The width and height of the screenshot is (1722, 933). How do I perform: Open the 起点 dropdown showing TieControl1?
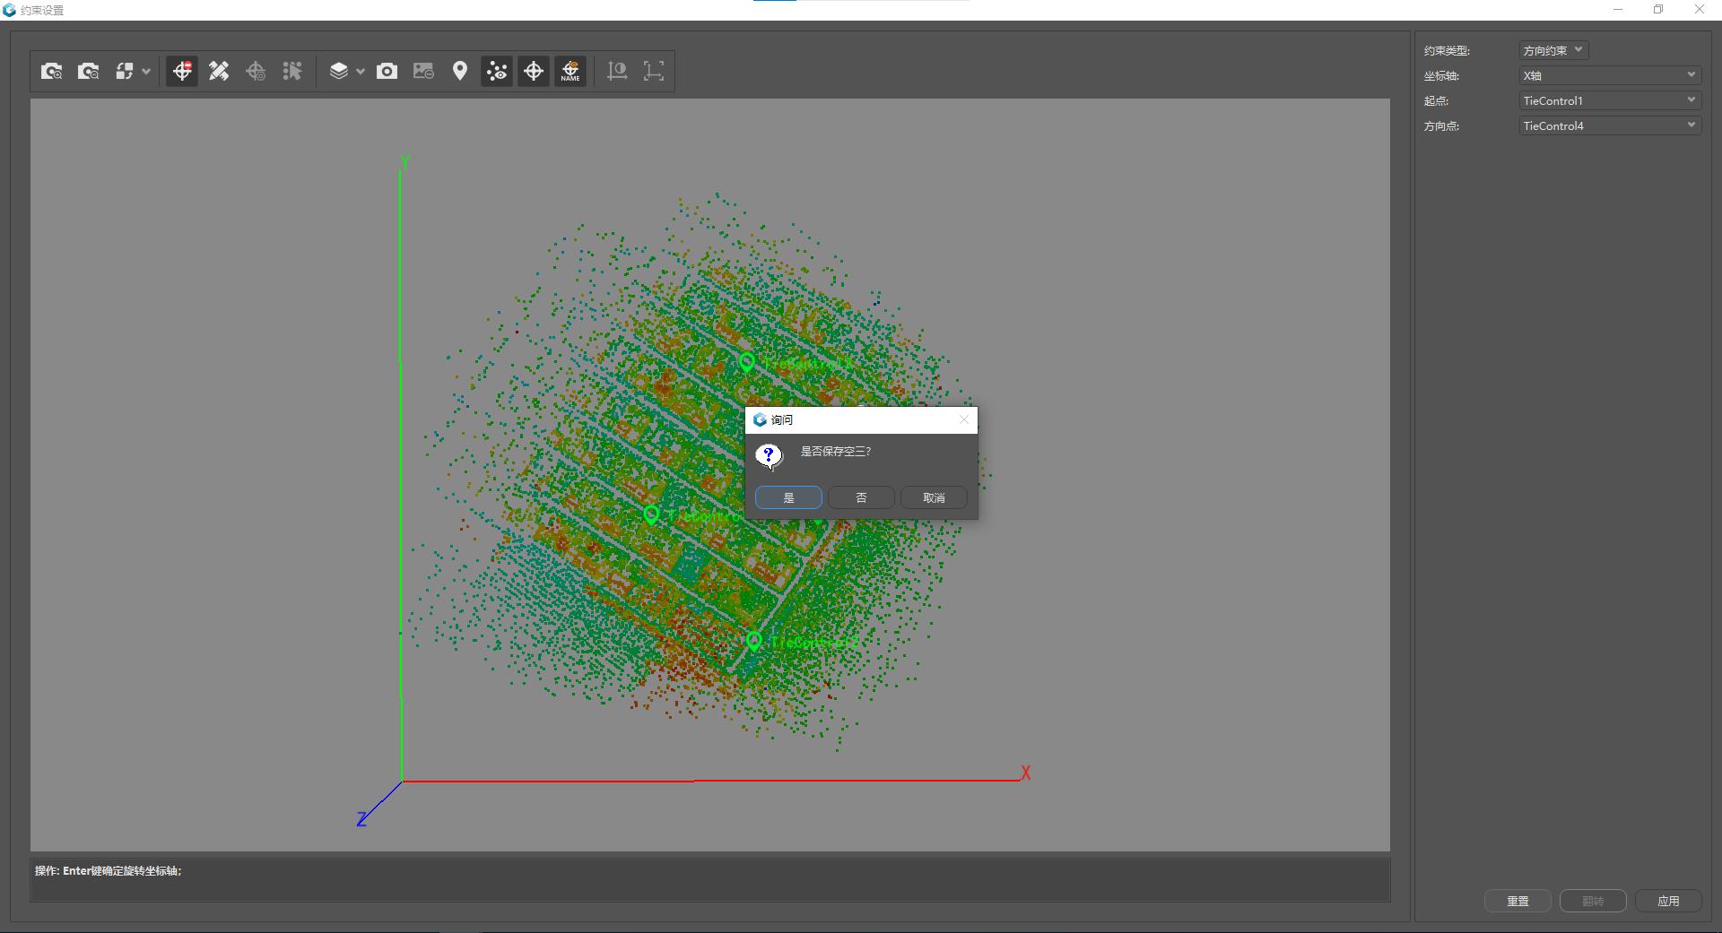point(1609,100)
